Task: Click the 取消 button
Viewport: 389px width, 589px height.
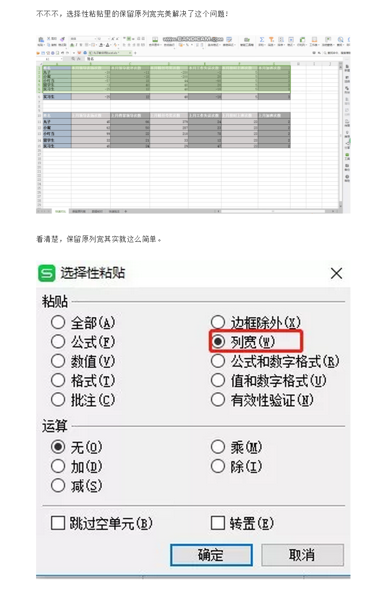Action: 302,554
